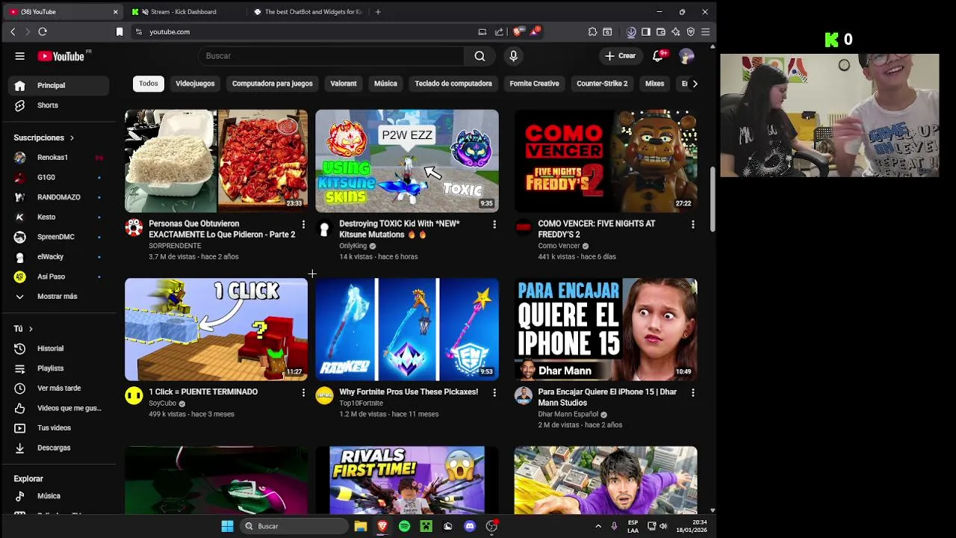Open Top10Fortnite channel link

pyautogui.click(x=361, y=403)
